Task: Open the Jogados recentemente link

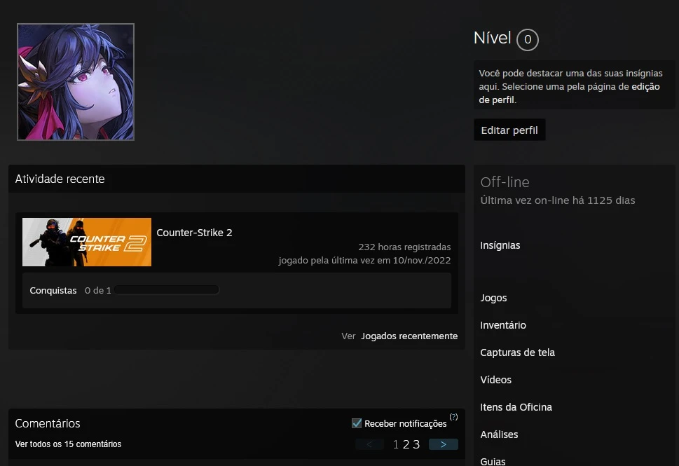Action: pyautogui.click(x=409, y=336)
